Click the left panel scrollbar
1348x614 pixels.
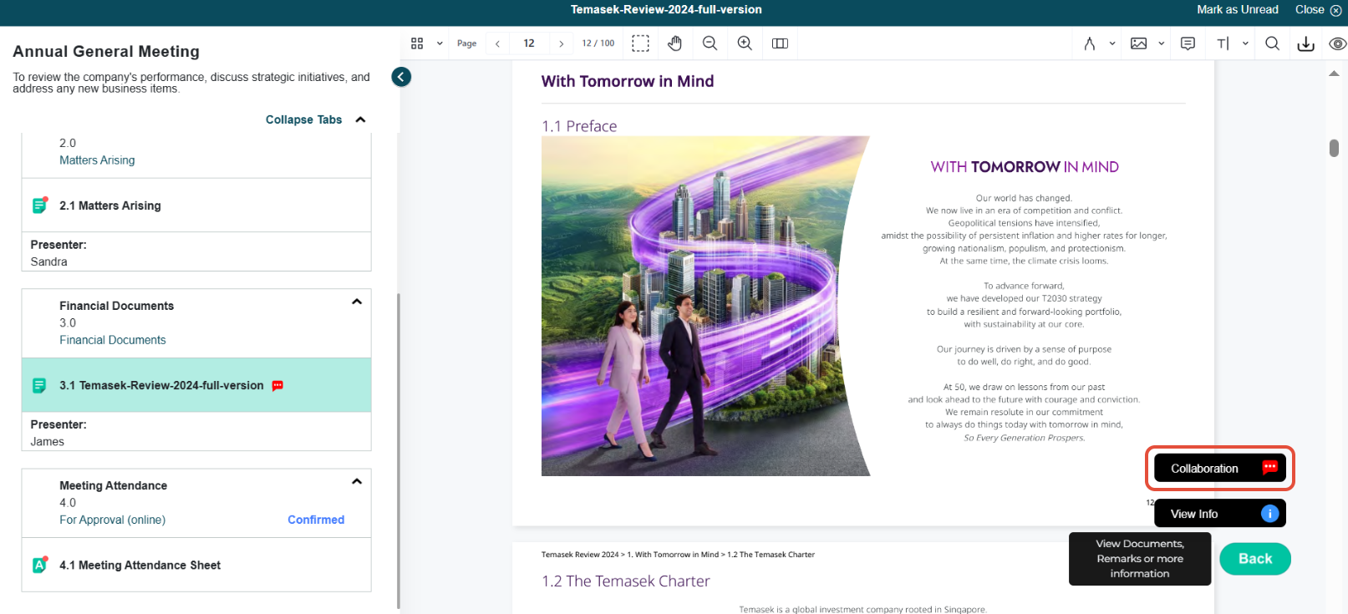(x=399, y=451)
